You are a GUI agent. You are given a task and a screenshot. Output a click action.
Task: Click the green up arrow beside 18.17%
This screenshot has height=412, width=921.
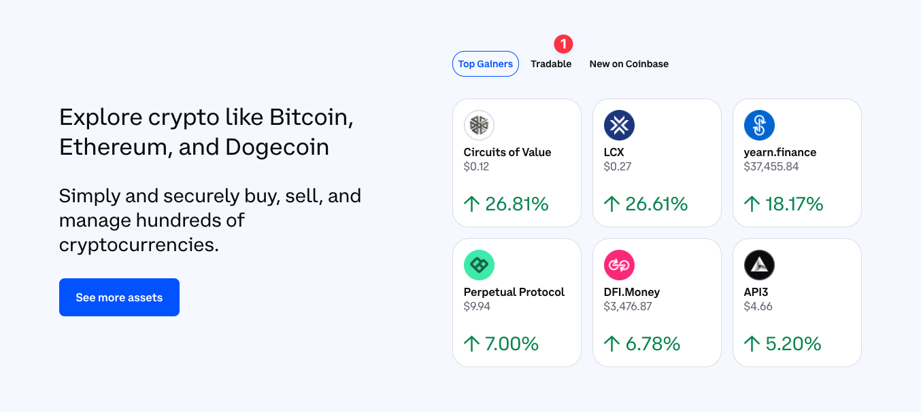752,204
